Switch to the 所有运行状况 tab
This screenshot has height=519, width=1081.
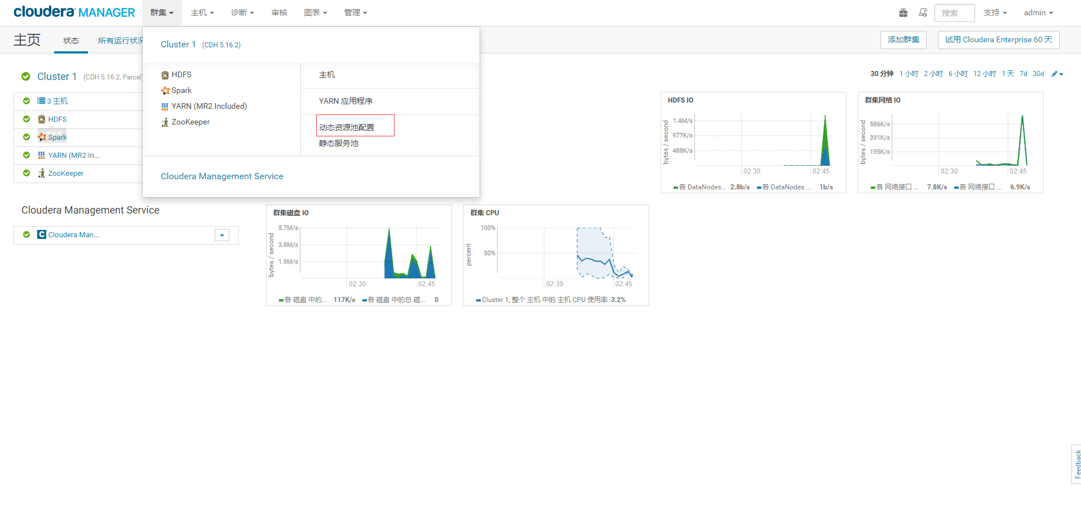coord(120,41)
